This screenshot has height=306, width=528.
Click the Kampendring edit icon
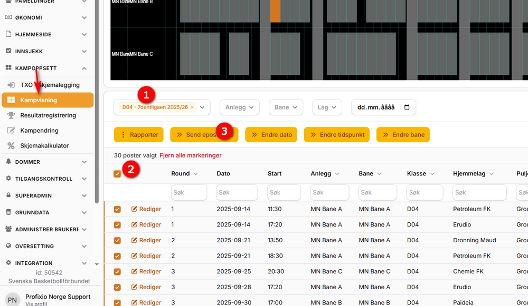pyautogui.click(x=11, y=130)
